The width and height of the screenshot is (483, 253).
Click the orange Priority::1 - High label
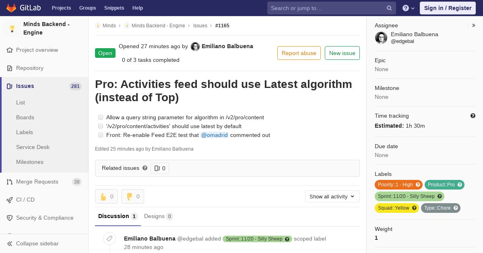click(x=395, y=185)
